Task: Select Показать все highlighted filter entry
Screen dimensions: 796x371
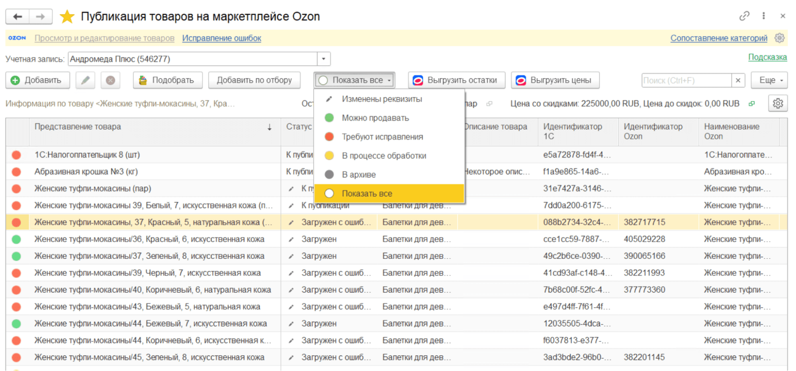Action: coord(367,194)
